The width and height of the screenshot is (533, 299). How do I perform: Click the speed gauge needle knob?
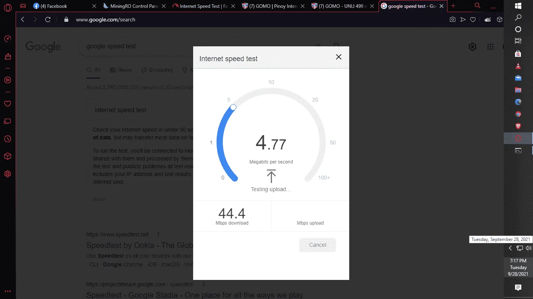[x=233, y=107]
